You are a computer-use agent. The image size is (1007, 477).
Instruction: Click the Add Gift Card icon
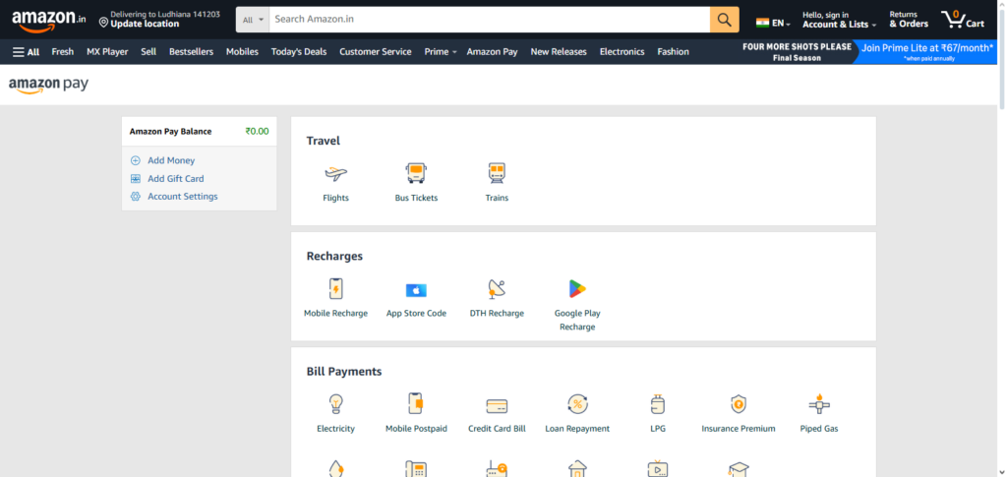[136, 178]
